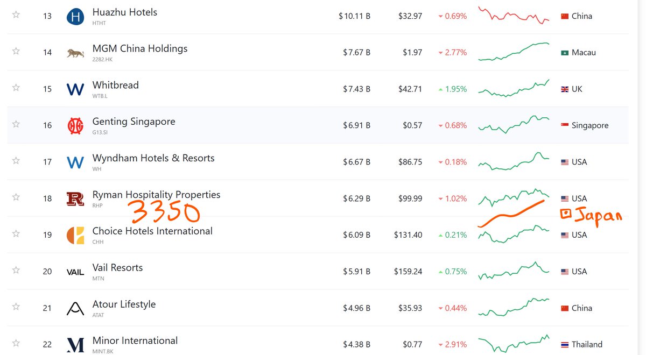
Task: Mark Minor International star favorite
Action: (16, 343)
